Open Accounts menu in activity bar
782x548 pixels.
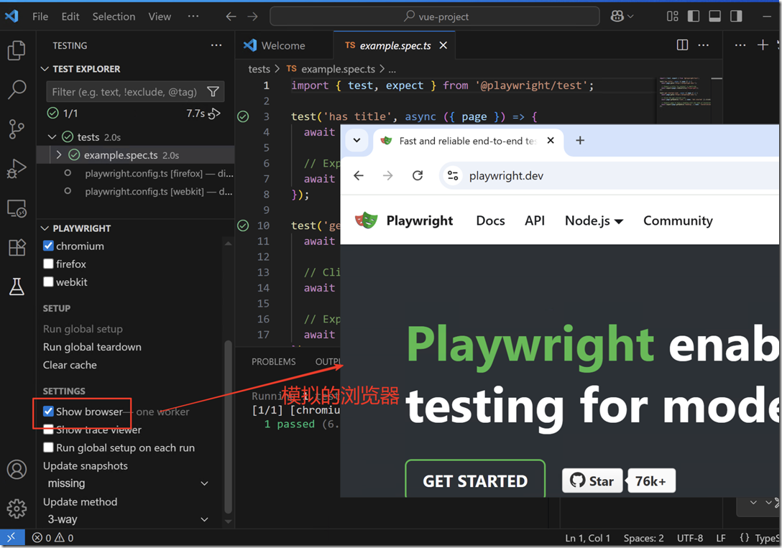coord(17,469)
